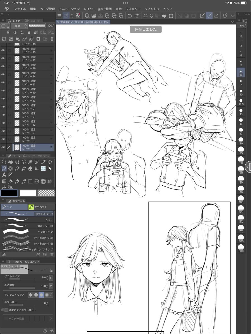The image size is (251, 334).
Task: Expand right side palette dock handle
Action: [x=248, y=167]
